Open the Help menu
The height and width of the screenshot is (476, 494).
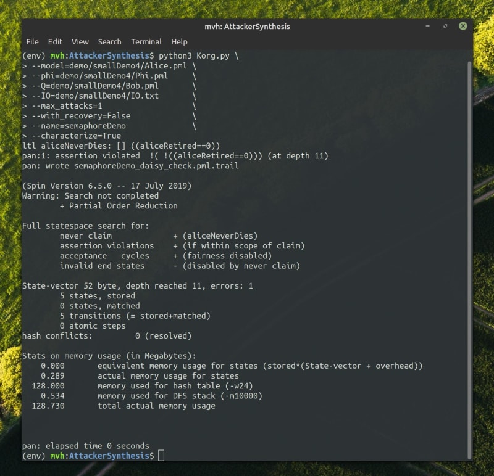pyautogui.click(x=179, y=42)
